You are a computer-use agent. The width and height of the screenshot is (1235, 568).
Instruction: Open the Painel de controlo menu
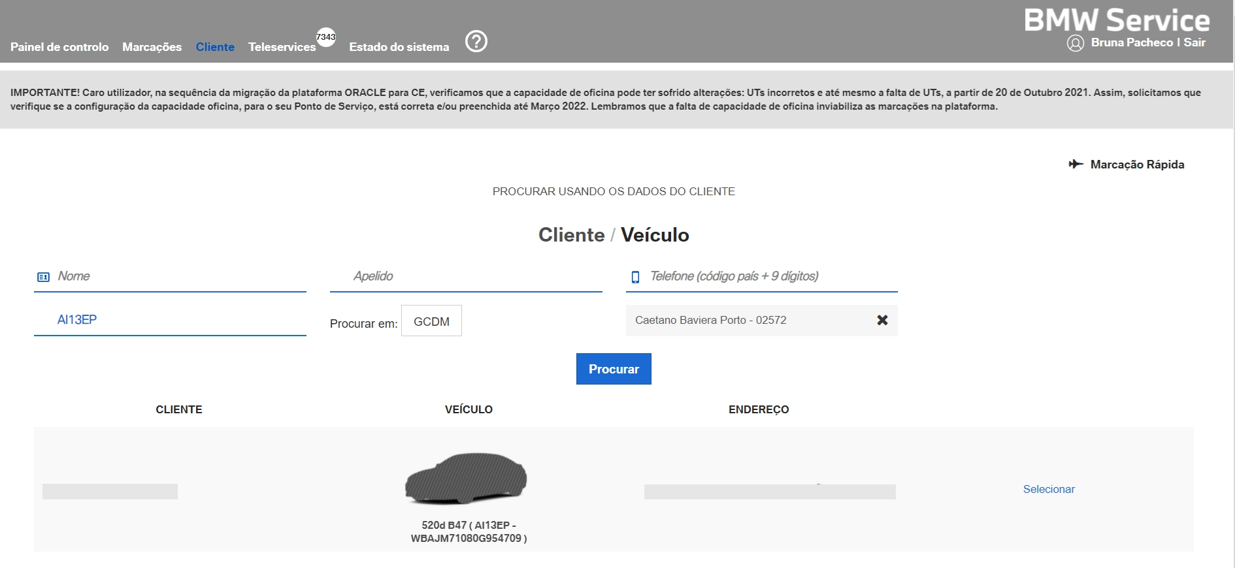click(x=59, y=47)
